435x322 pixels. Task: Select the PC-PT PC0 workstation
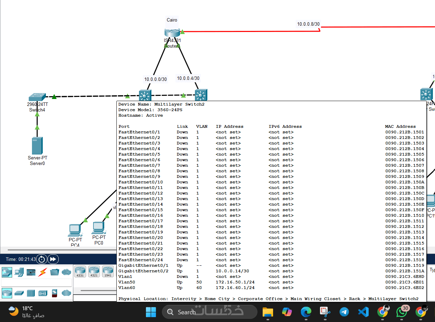(99, 228)
